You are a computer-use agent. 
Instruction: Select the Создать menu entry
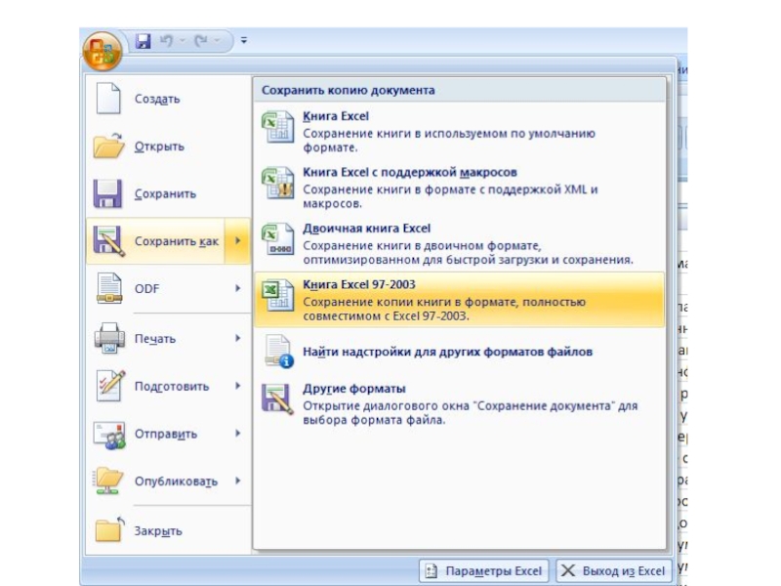coord(168,99)
